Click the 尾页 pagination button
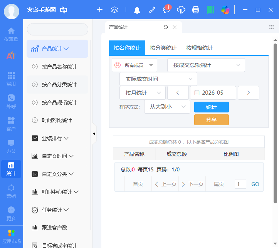279x248 pixels. (x=218, y=184)
